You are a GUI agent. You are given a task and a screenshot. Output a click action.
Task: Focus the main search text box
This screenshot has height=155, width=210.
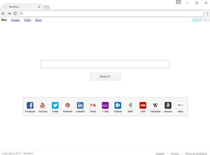pyautogui.click(x=105, y=64)
